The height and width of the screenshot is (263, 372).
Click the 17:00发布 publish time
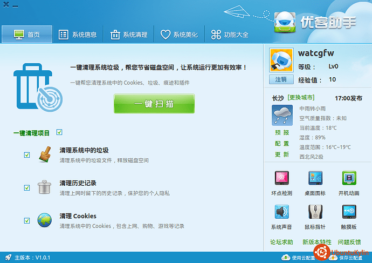(348, 98)
